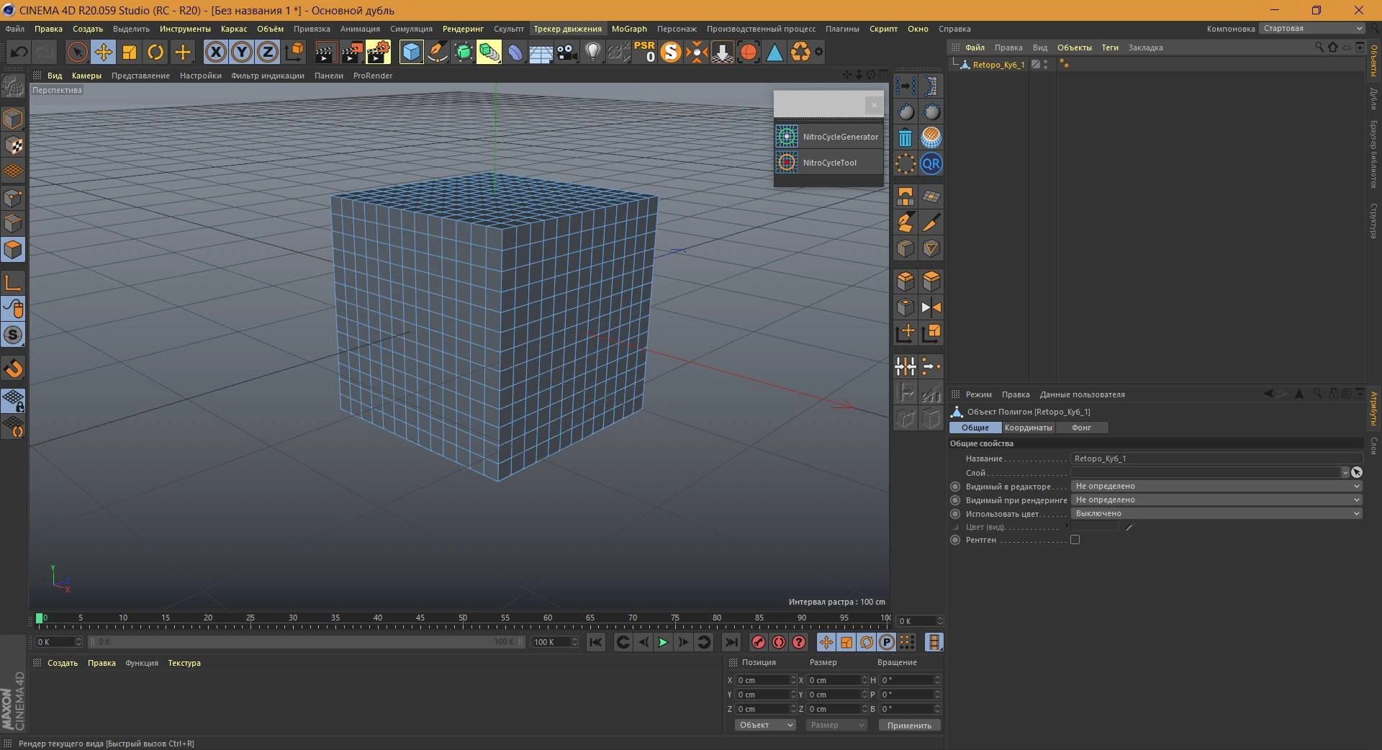Open the Mesh (Каркас) menu
The height and width of the screenshot is (750, 1382).
tap(233, 29)
